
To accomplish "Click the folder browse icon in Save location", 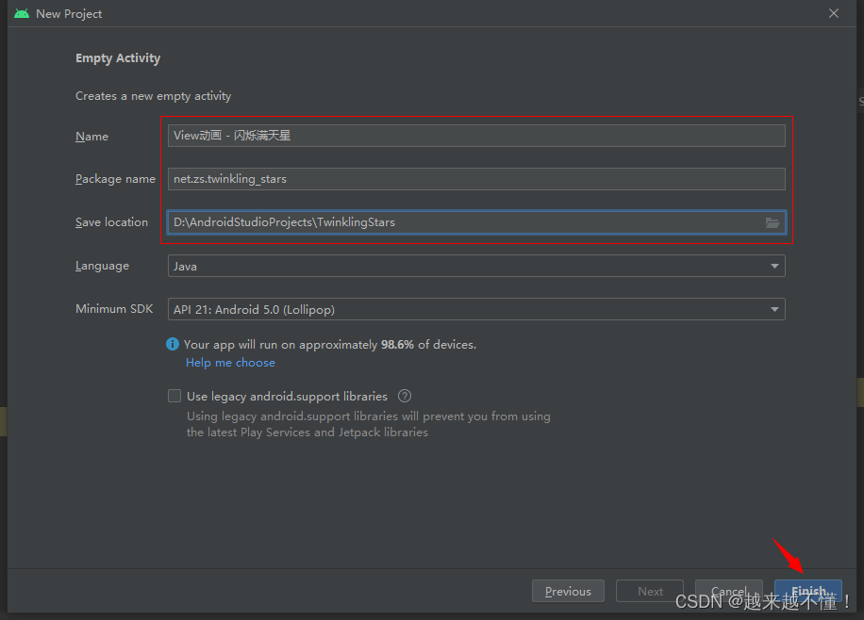I will pos(772,222).
